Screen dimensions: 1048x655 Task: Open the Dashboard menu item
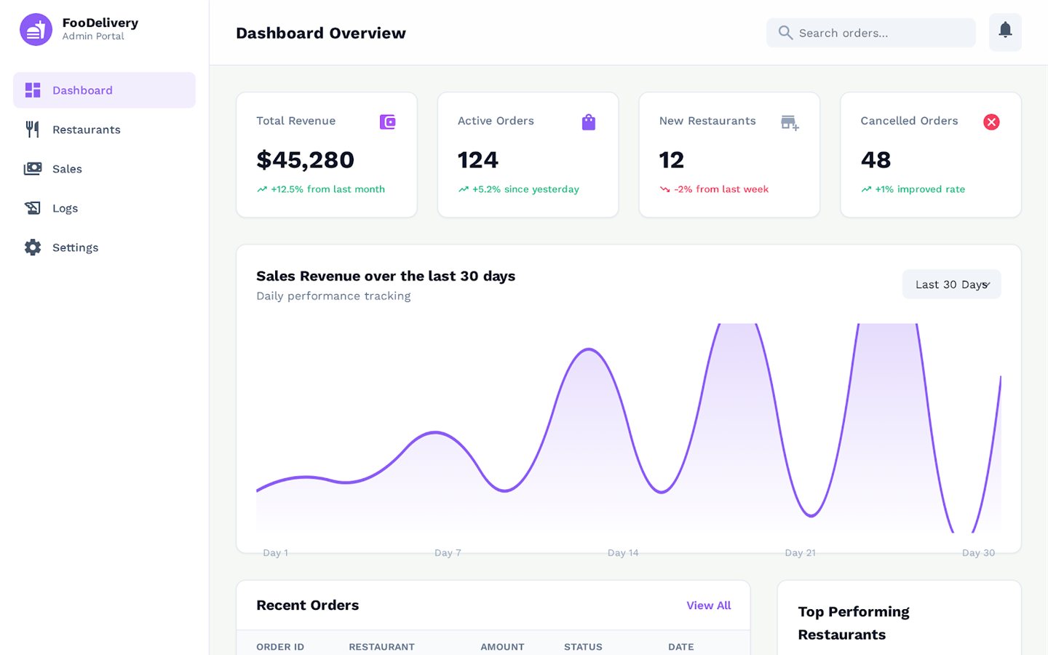click(x=104, y=90)
